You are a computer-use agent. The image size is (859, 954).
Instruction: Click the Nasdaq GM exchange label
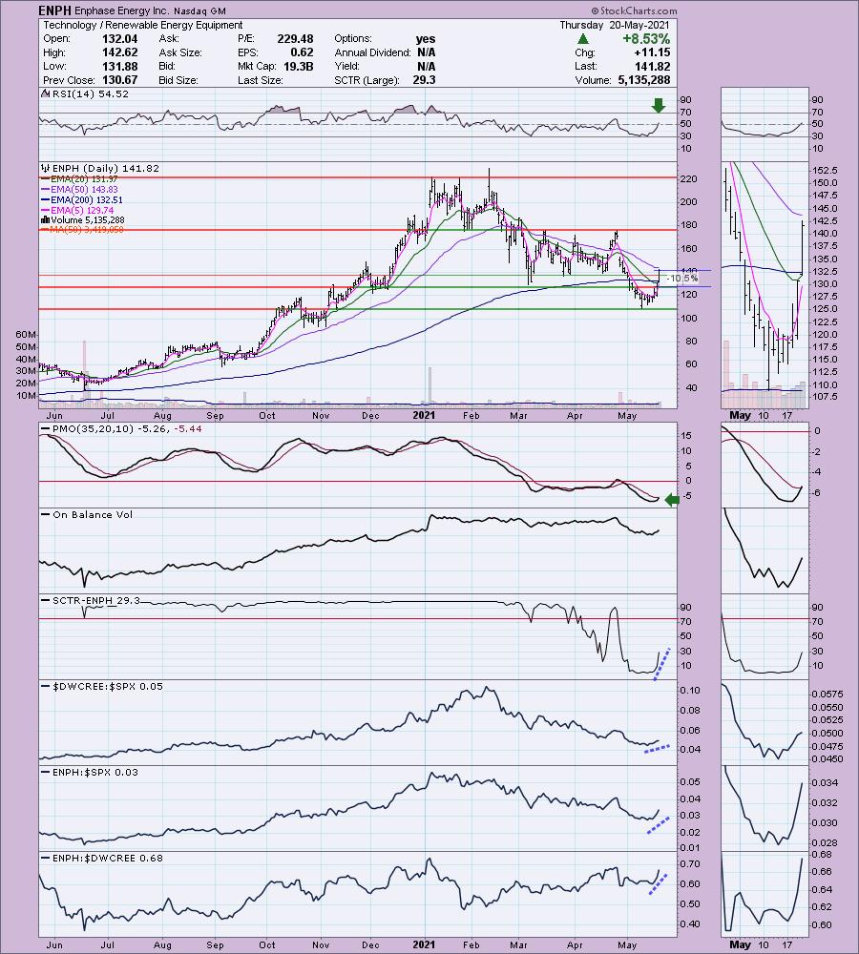199,10
